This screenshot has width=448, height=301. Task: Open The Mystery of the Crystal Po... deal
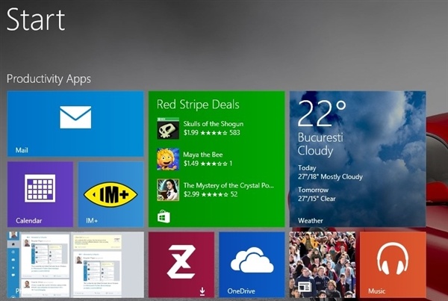(216, 190)
